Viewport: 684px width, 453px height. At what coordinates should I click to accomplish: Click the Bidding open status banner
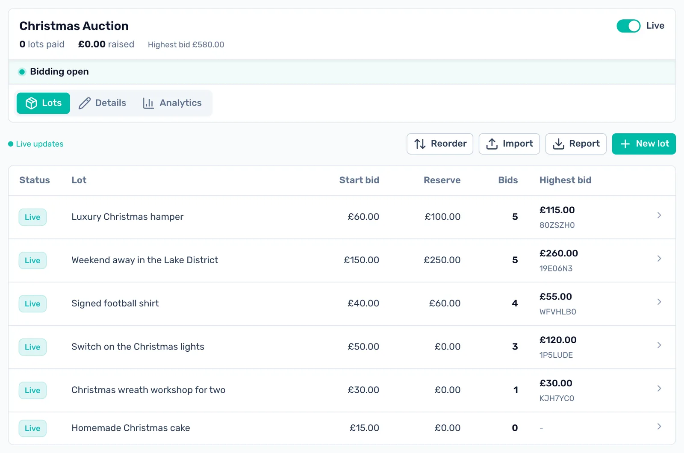pyautogui.click(x=342, y=72)
